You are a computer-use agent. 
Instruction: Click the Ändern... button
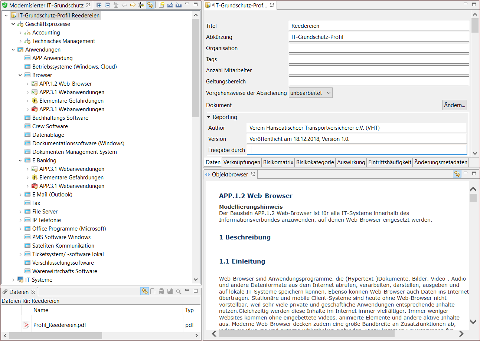click(454, 105)
